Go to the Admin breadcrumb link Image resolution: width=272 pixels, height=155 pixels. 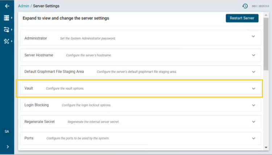[x=24, y=6]
